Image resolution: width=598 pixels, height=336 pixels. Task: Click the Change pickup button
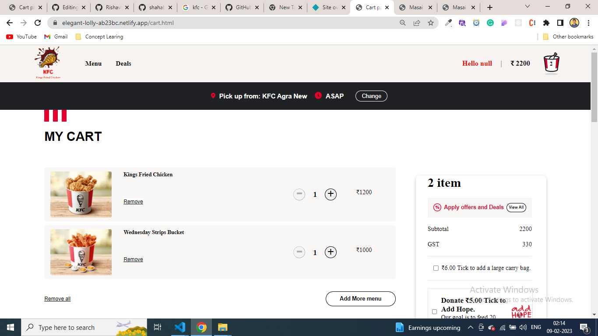(371, 96)
